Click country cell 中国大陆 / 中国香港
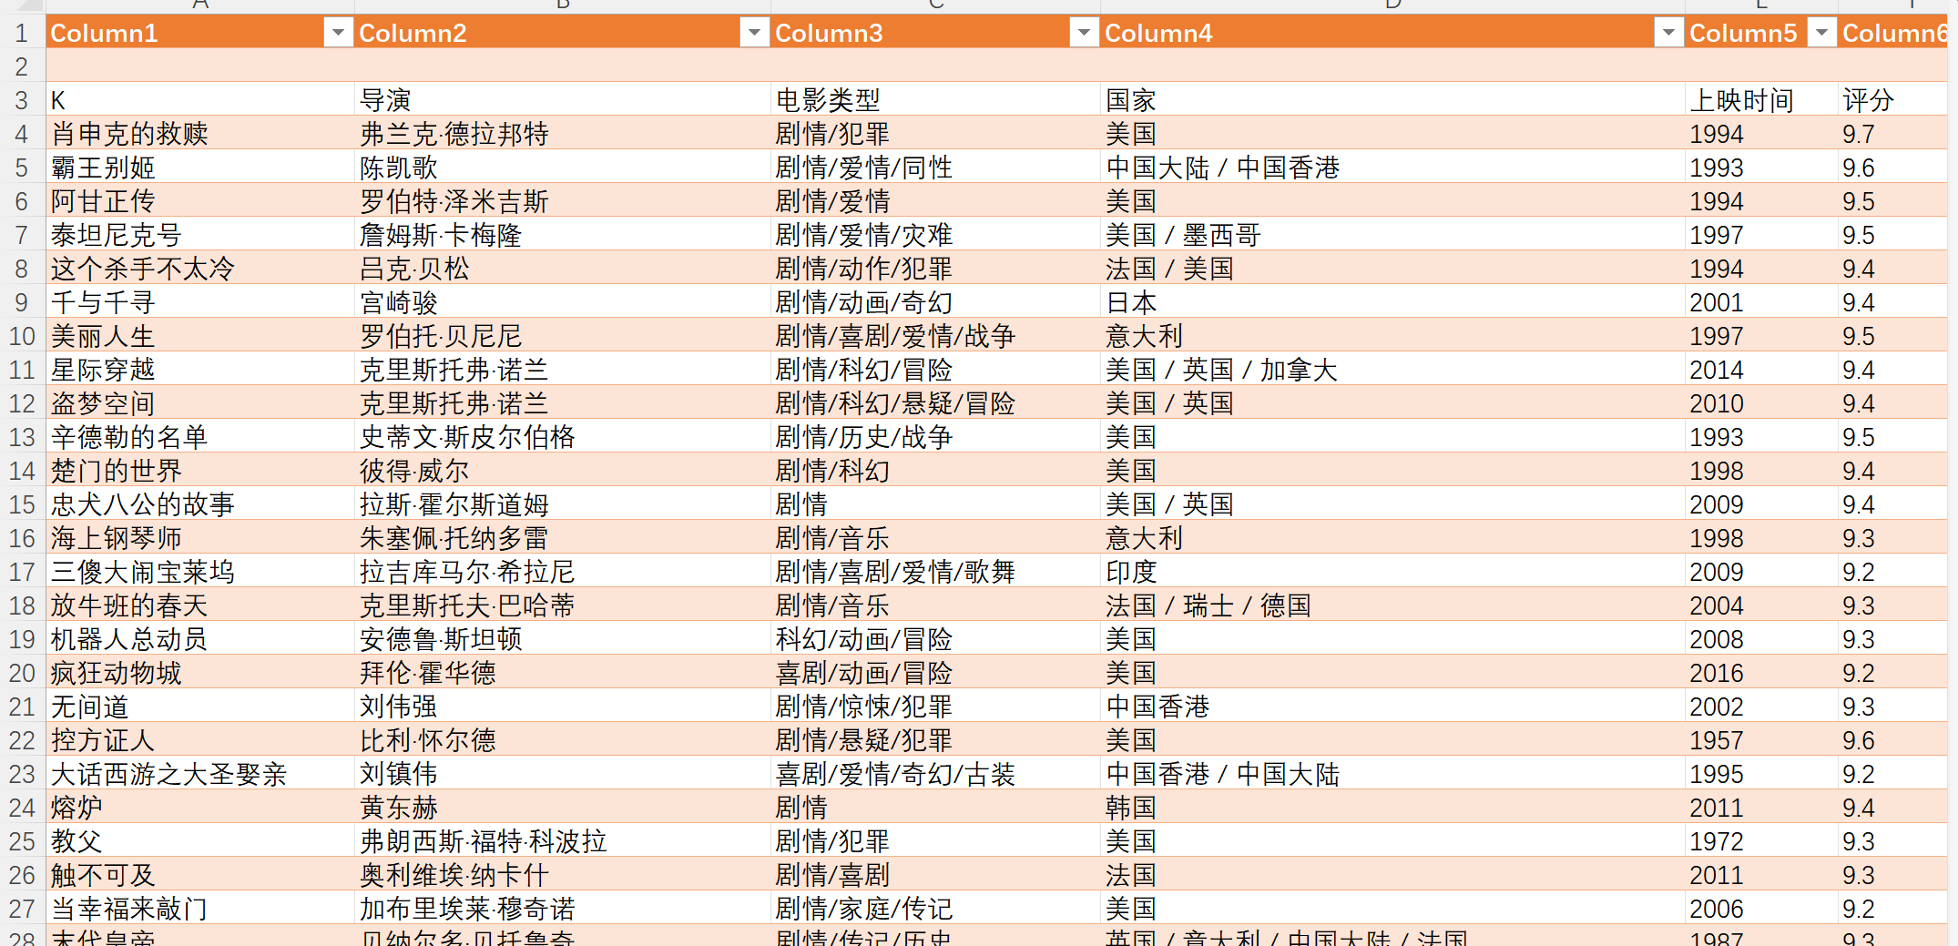This screenshot has height=946, width=1958. point(1393,168)
